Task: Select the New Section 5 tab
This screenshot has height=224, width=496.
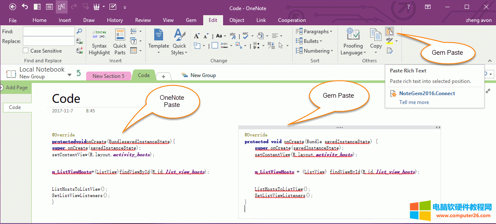Action: click(108, 76)
